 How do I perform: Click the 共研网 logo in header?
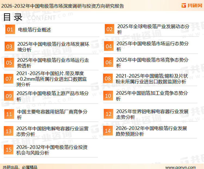coord(192,5)
